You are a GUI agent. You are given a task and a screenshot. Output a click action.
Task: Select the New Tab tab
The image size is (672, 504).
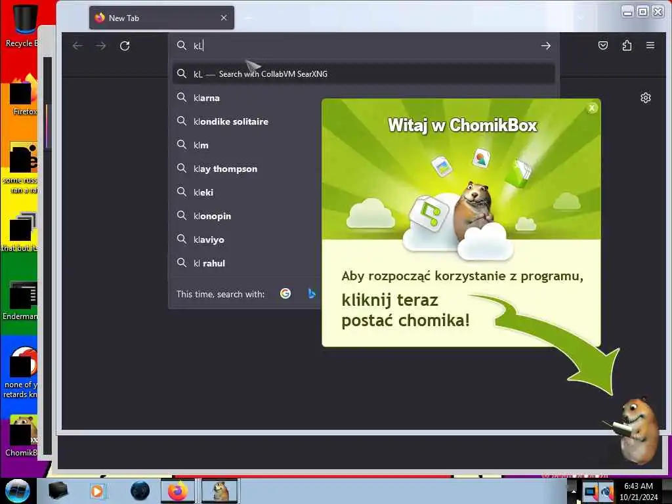pos(161,18)
